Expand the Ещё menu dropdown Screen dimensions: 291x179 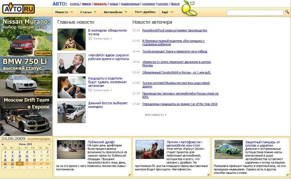(172, 12)
